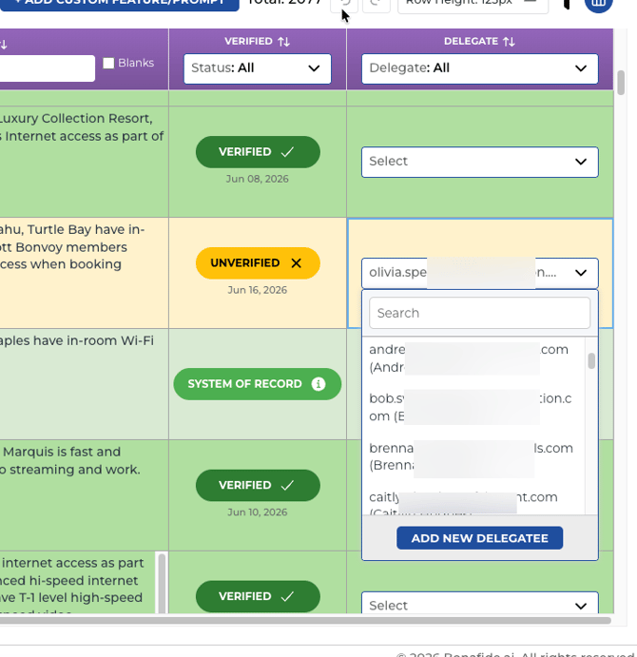Click the 'Jun 08, 2026' date text

point(258,179)
